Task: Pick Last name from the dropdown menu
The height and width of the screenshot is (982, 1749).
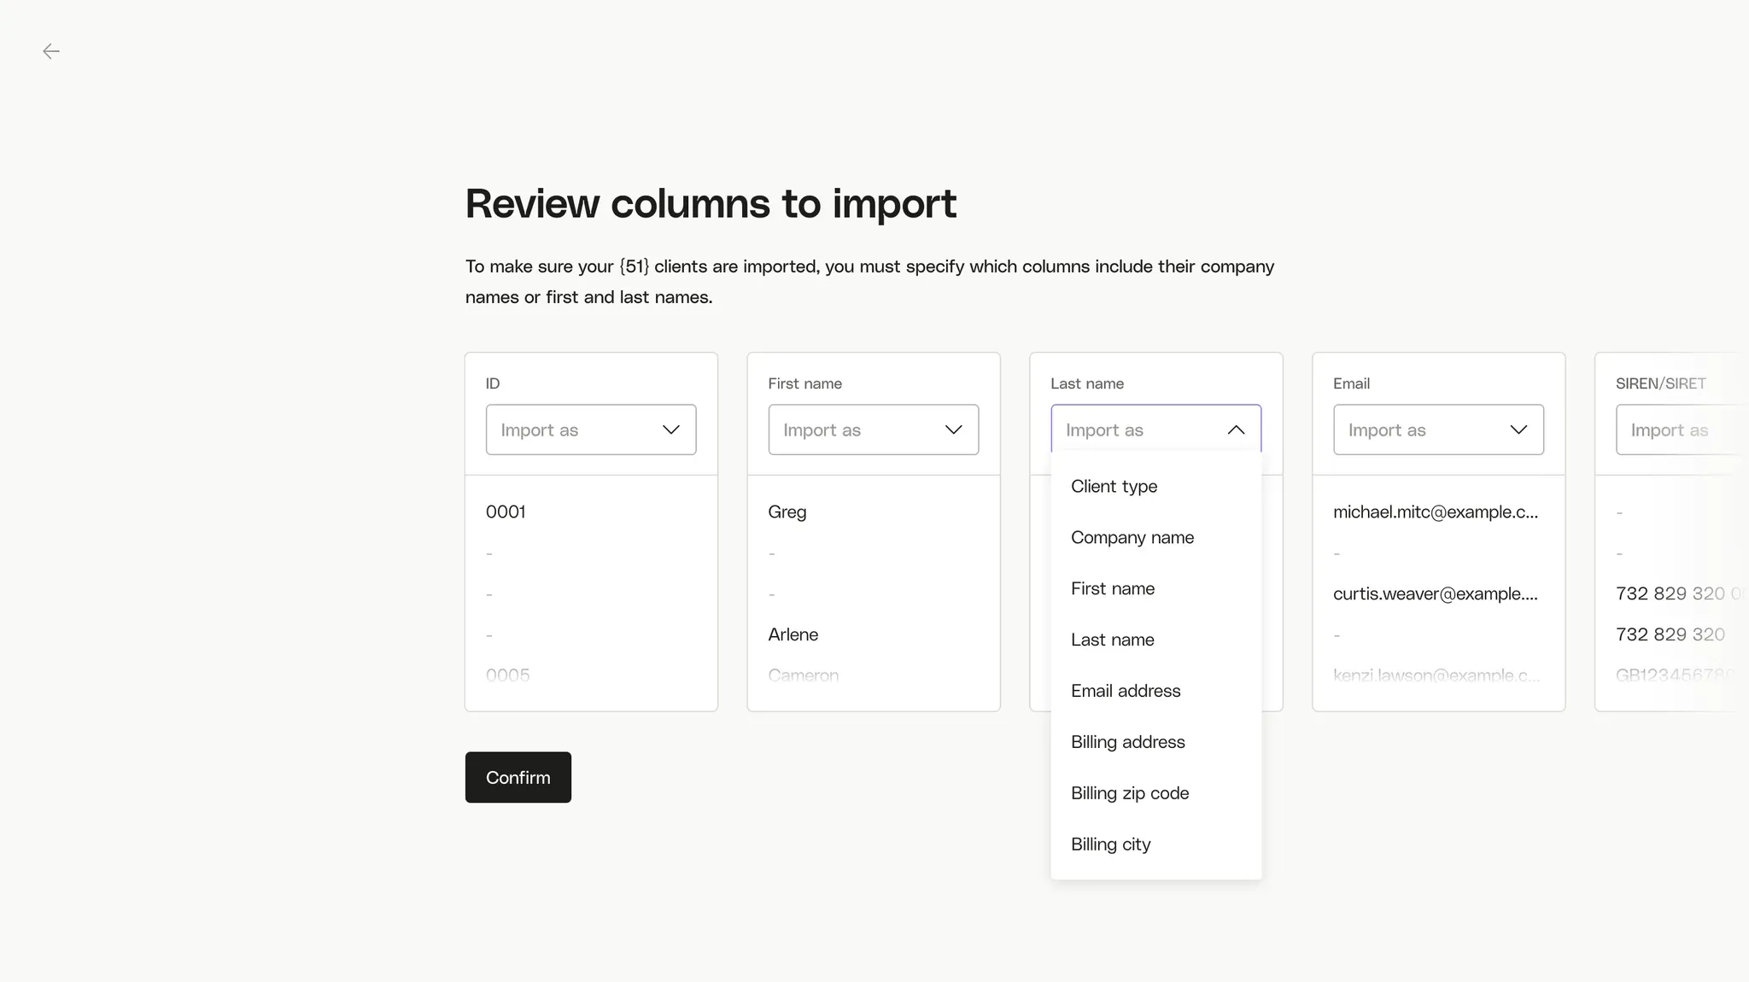Action: point(1113,640)
